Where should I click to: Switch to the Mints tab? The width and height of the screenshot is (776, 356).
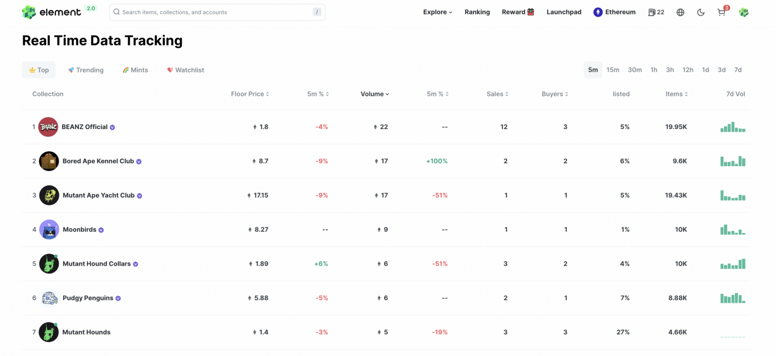[x=135, y=70]
